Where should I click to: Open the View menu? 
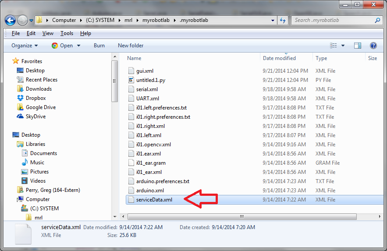[48, 33]
